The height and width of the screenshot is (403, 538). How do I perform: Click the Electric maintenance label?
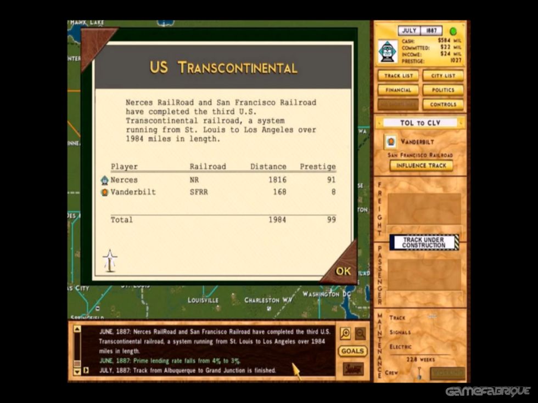click(x=400, y=347)
